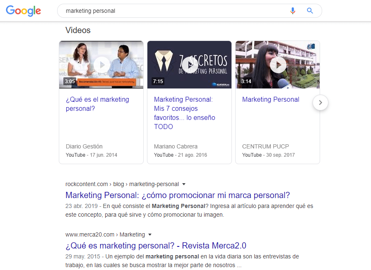Image resolution: width=371 pixels, height=270 pixels.
Task: Open CENTRUM PUCP 'Marketing Personal' video title
Action: [271, 100]
